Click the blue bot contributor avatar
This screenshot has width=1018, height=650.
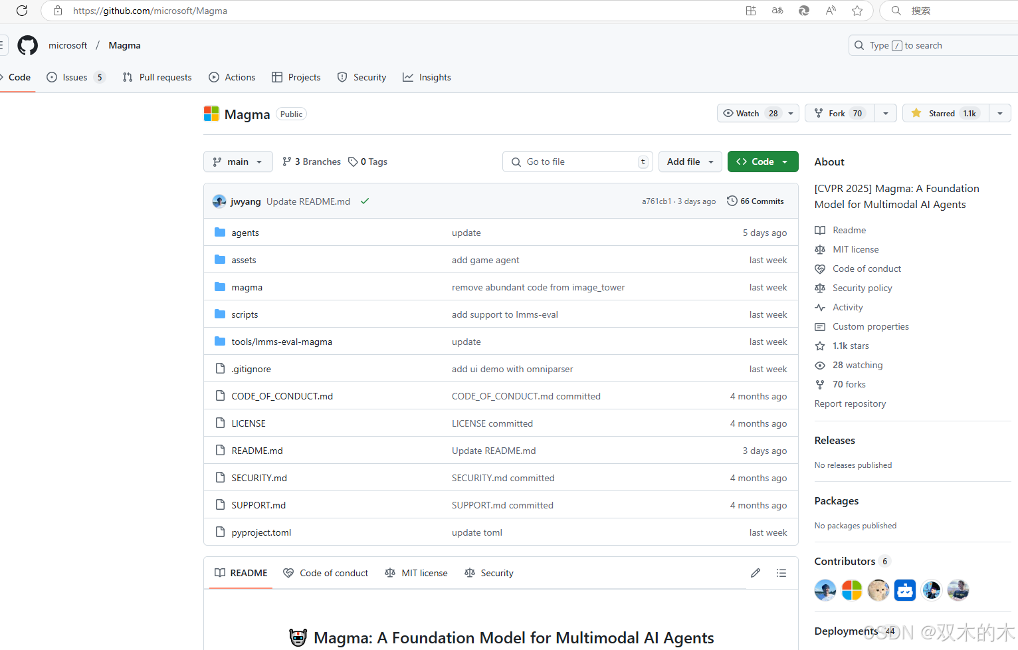point(905,590)
